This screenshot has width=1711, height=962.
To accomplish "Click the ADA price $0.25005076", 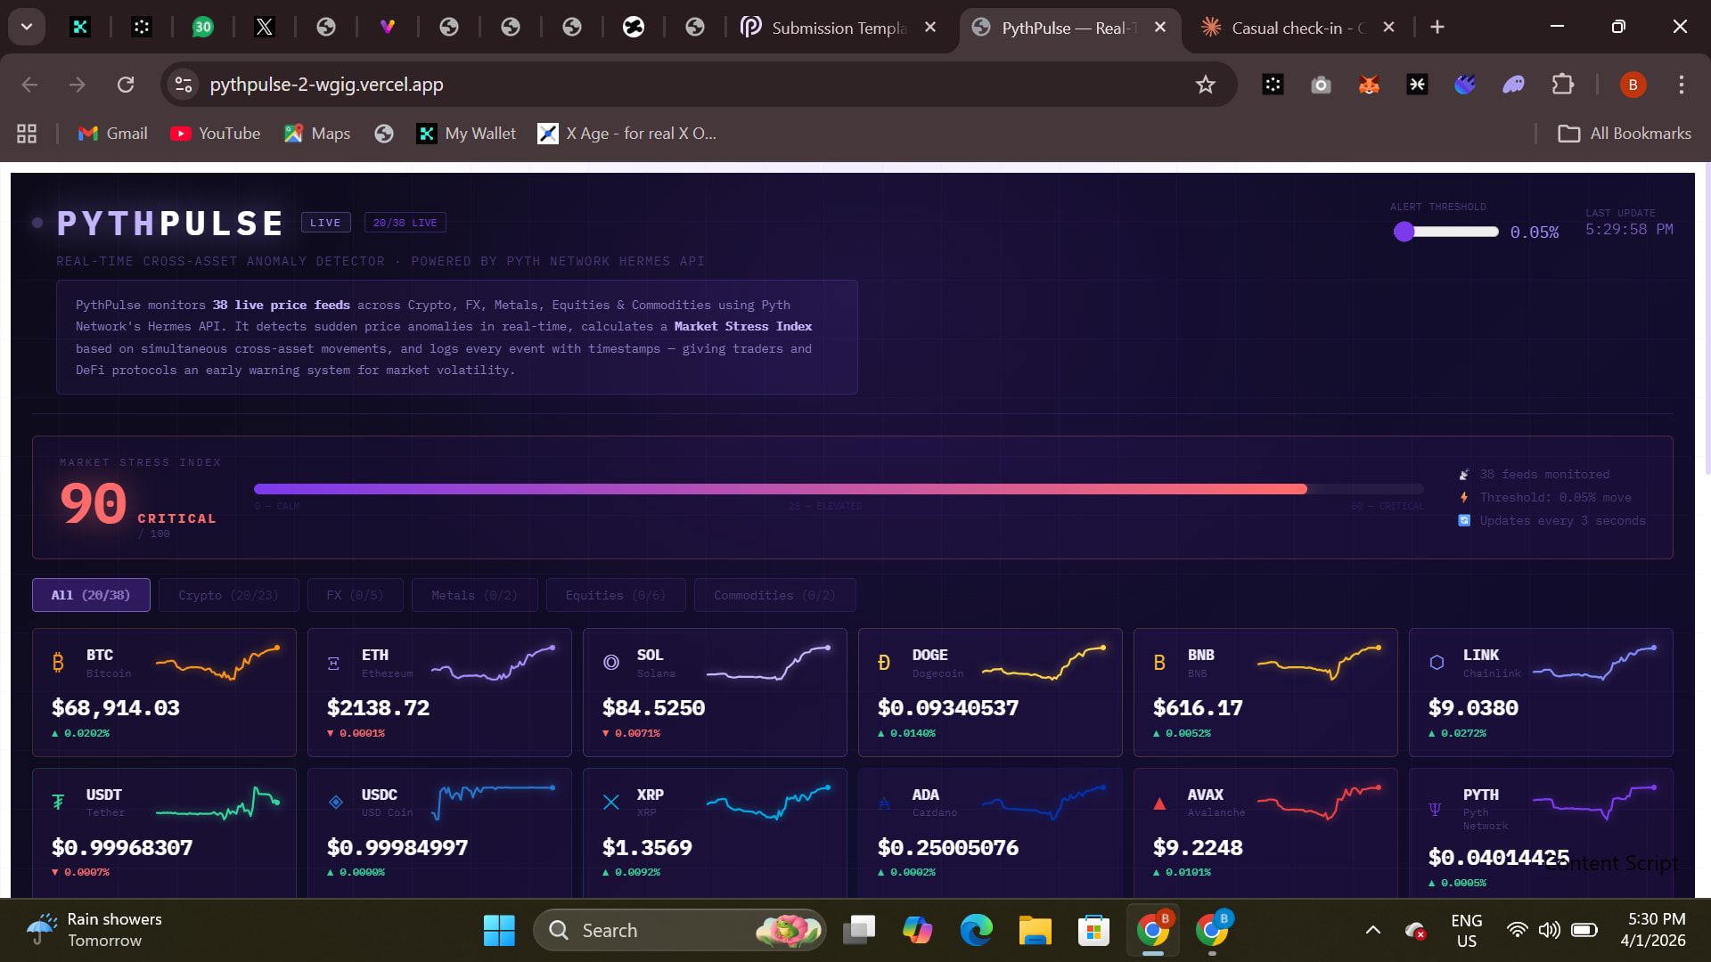I will pos(947,848).
